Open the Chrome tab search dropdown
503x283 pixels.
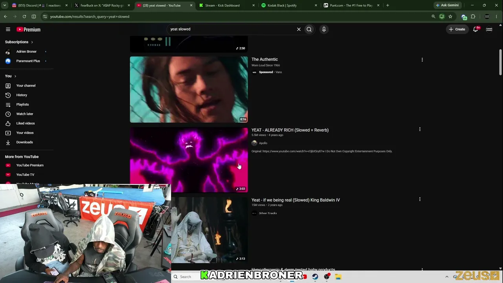pos(6,6)
